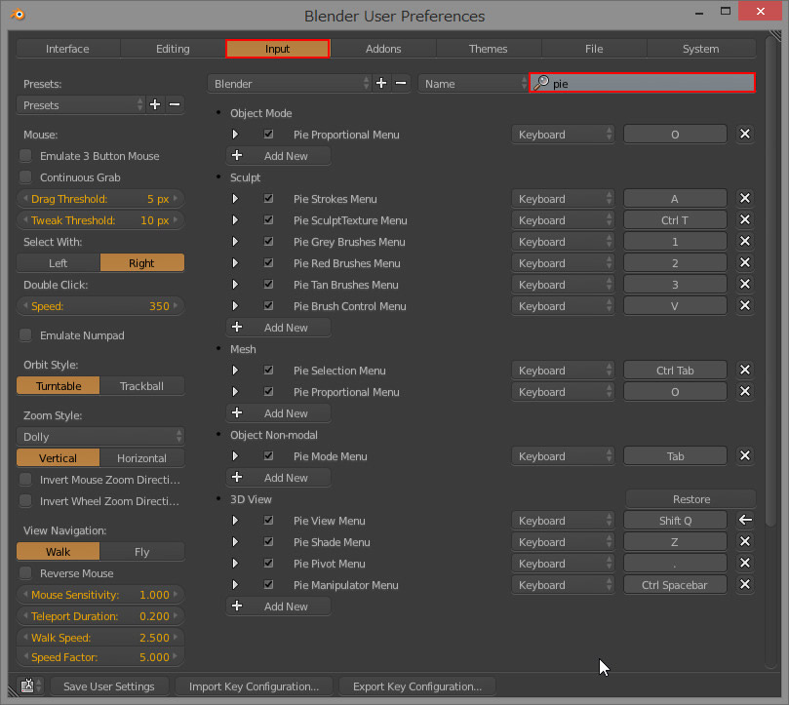Switch orbit style to Trackball

pos(141,386)
